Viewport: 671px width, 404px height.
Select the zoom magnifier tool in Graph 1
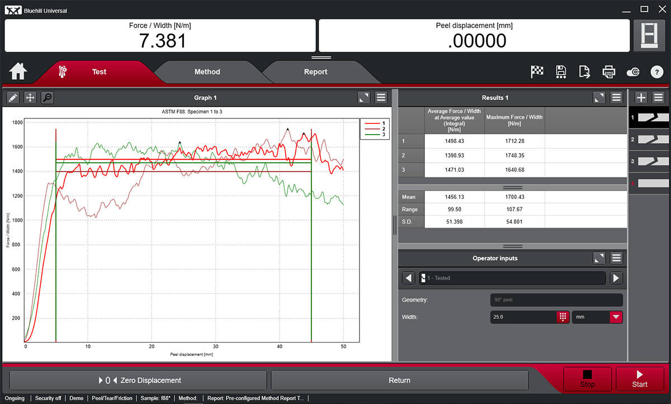(x=48, y=98)
